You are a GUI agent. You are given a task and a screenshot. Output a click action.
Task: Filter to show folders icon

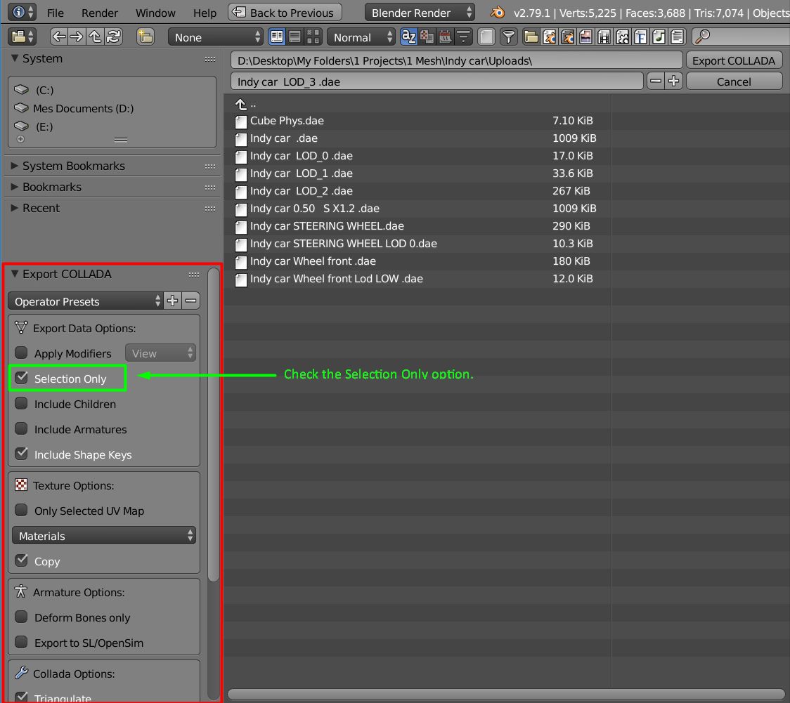click(531, 37)
